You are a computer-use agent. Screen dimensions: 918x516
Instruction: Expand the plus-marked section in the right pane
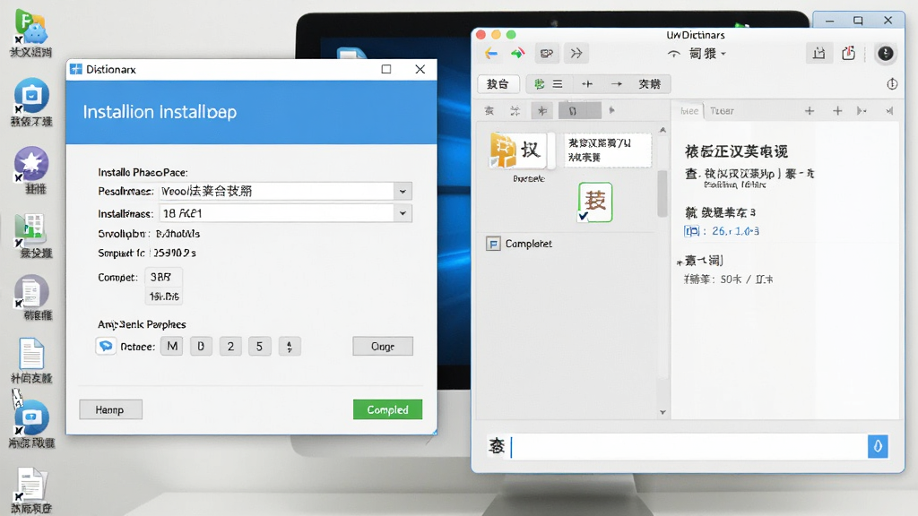coord(680,262)
